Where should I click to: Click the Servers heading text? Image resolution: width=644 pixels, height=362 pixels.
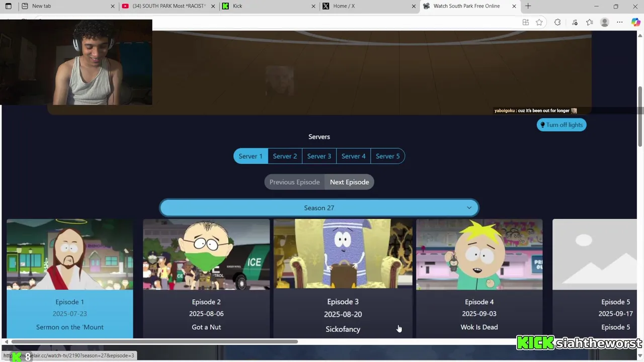(319, 137)
